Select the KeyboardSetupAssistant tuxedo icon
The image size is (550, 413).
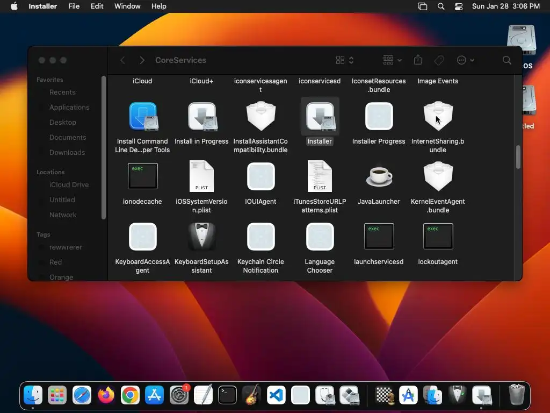[202, 237]
